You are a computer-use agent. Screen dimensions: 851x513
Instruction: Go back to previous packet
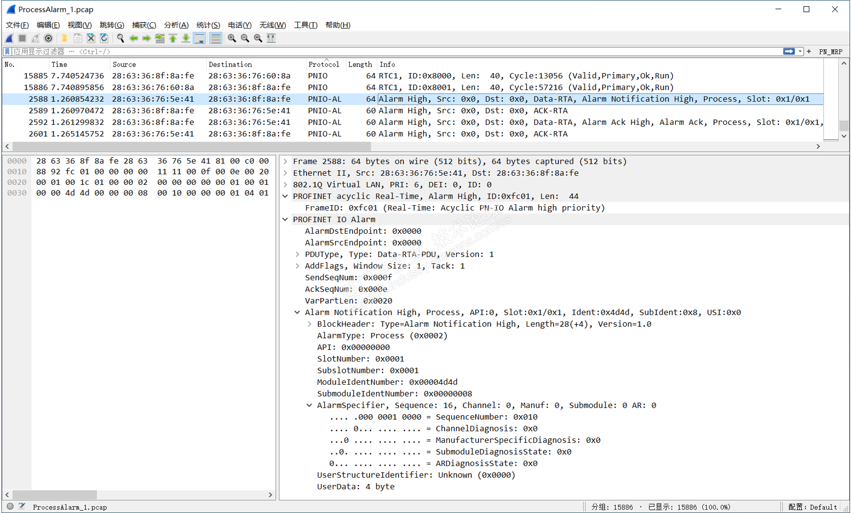(134, 38)
